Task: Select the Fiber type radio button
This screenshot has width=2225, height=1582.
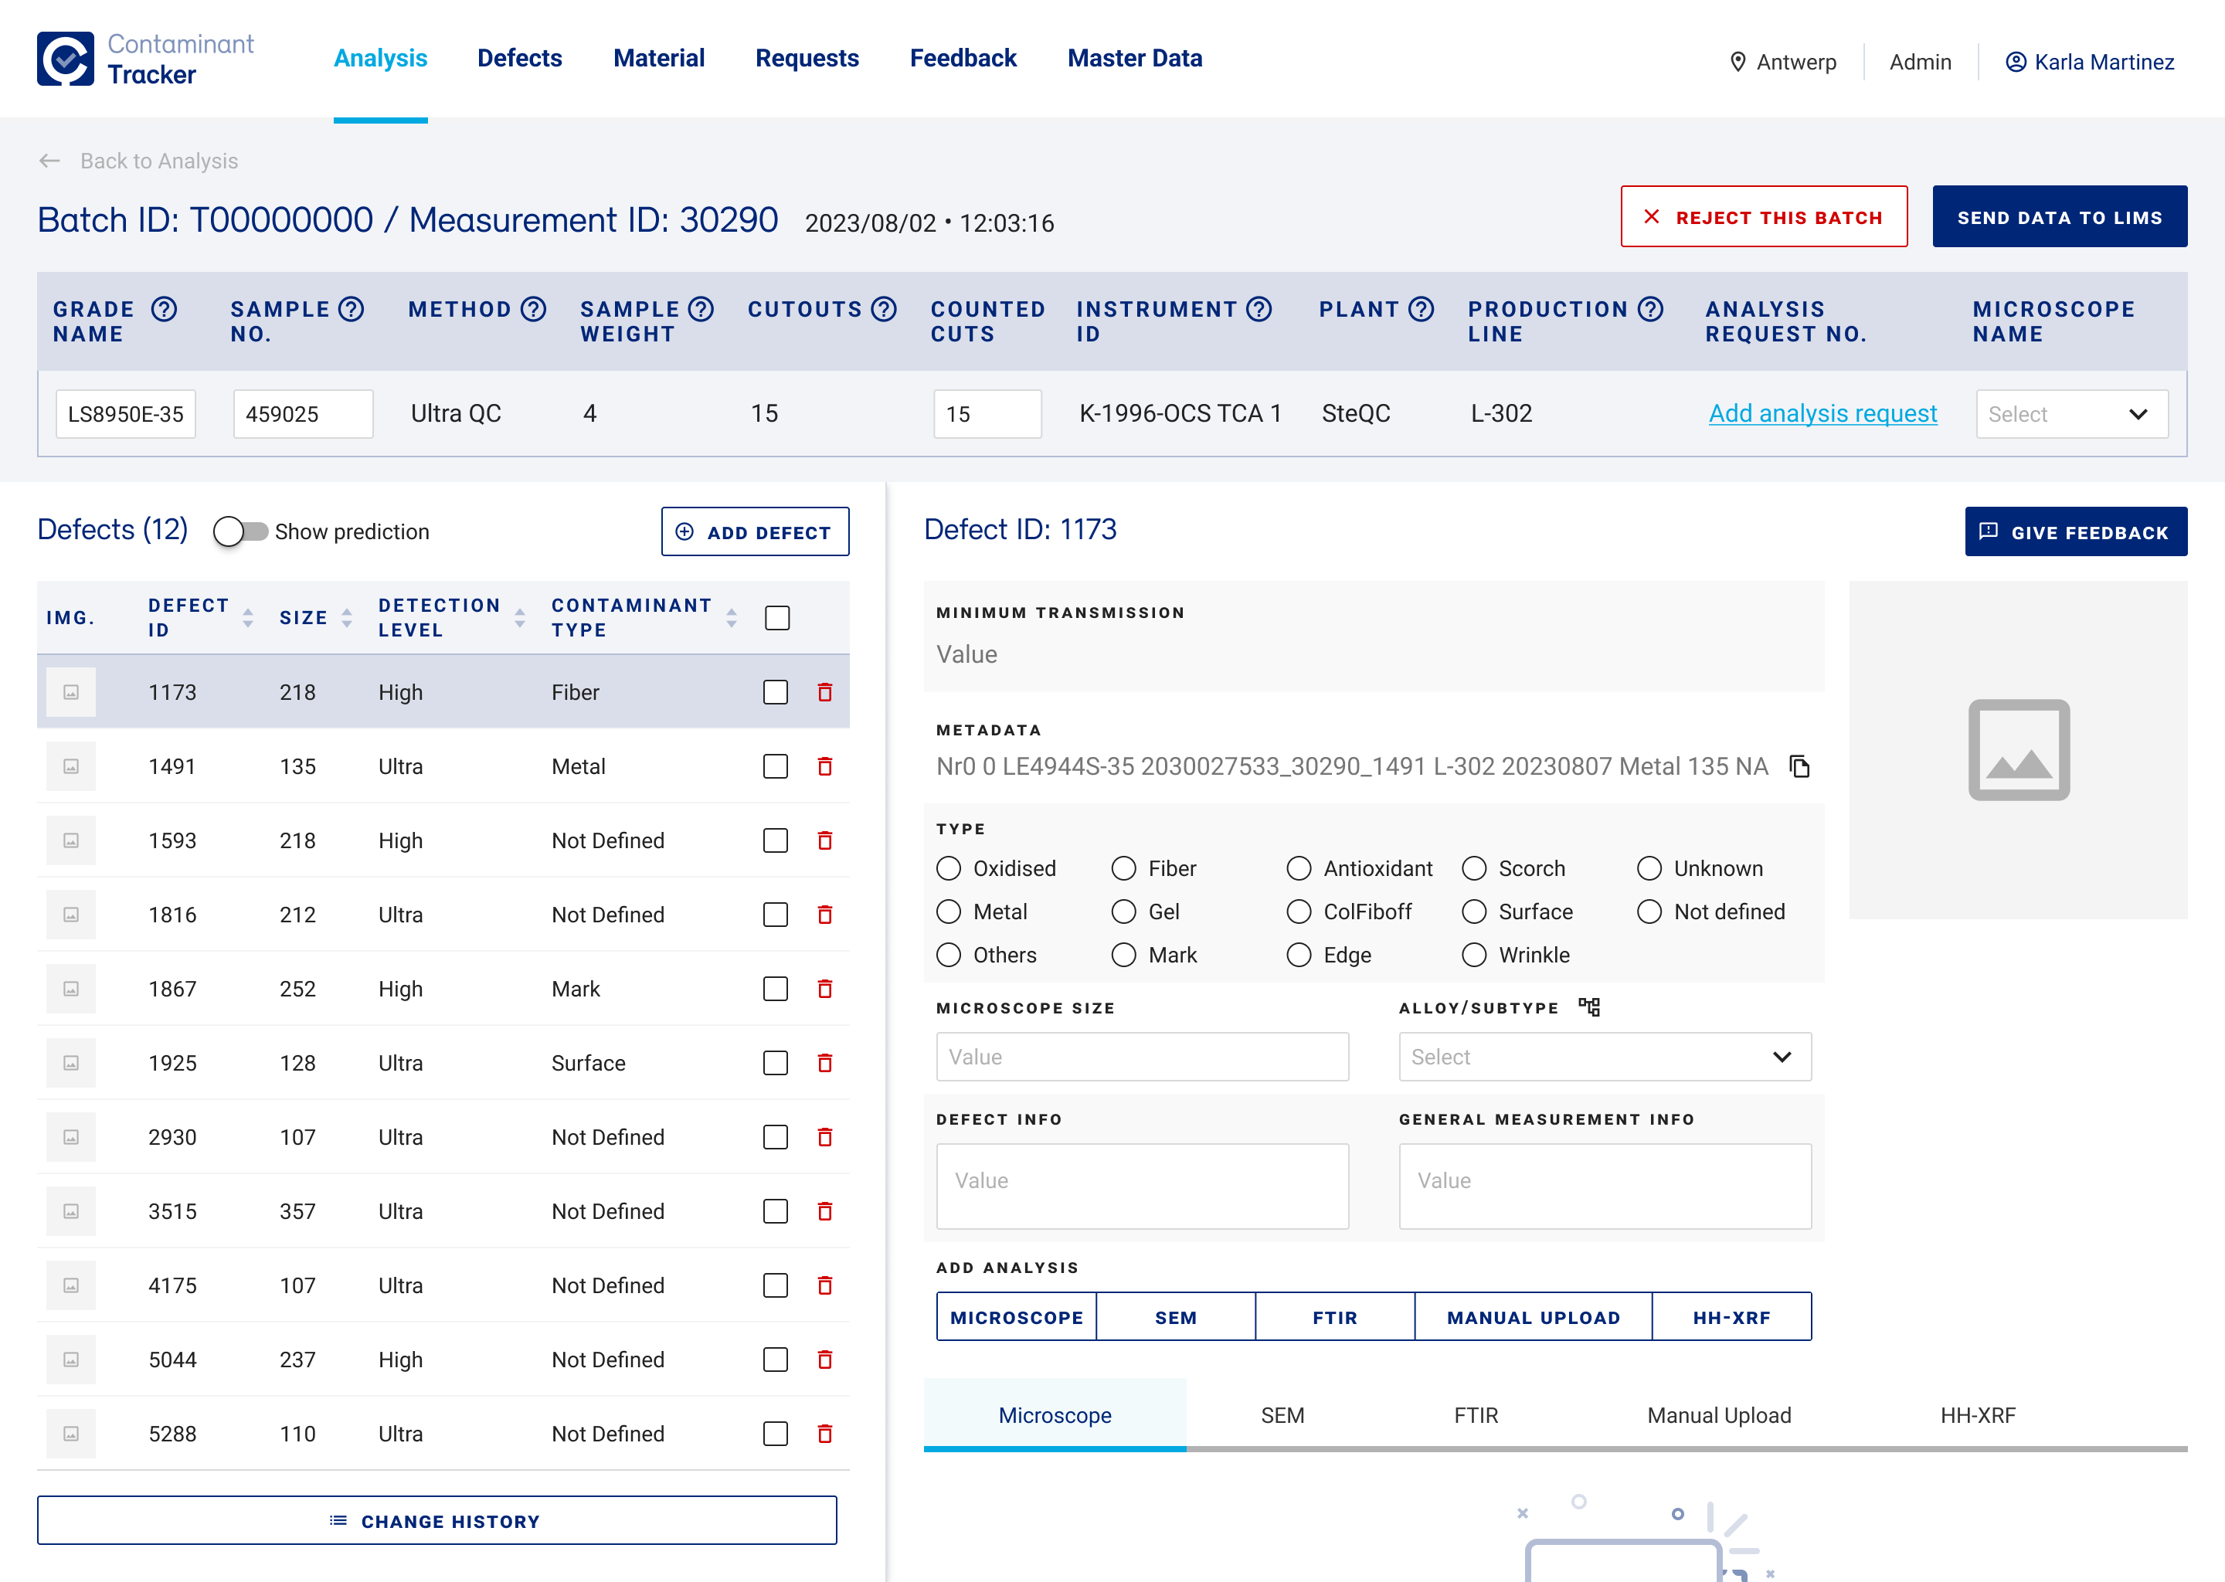Action: (x=1123, y=868)
